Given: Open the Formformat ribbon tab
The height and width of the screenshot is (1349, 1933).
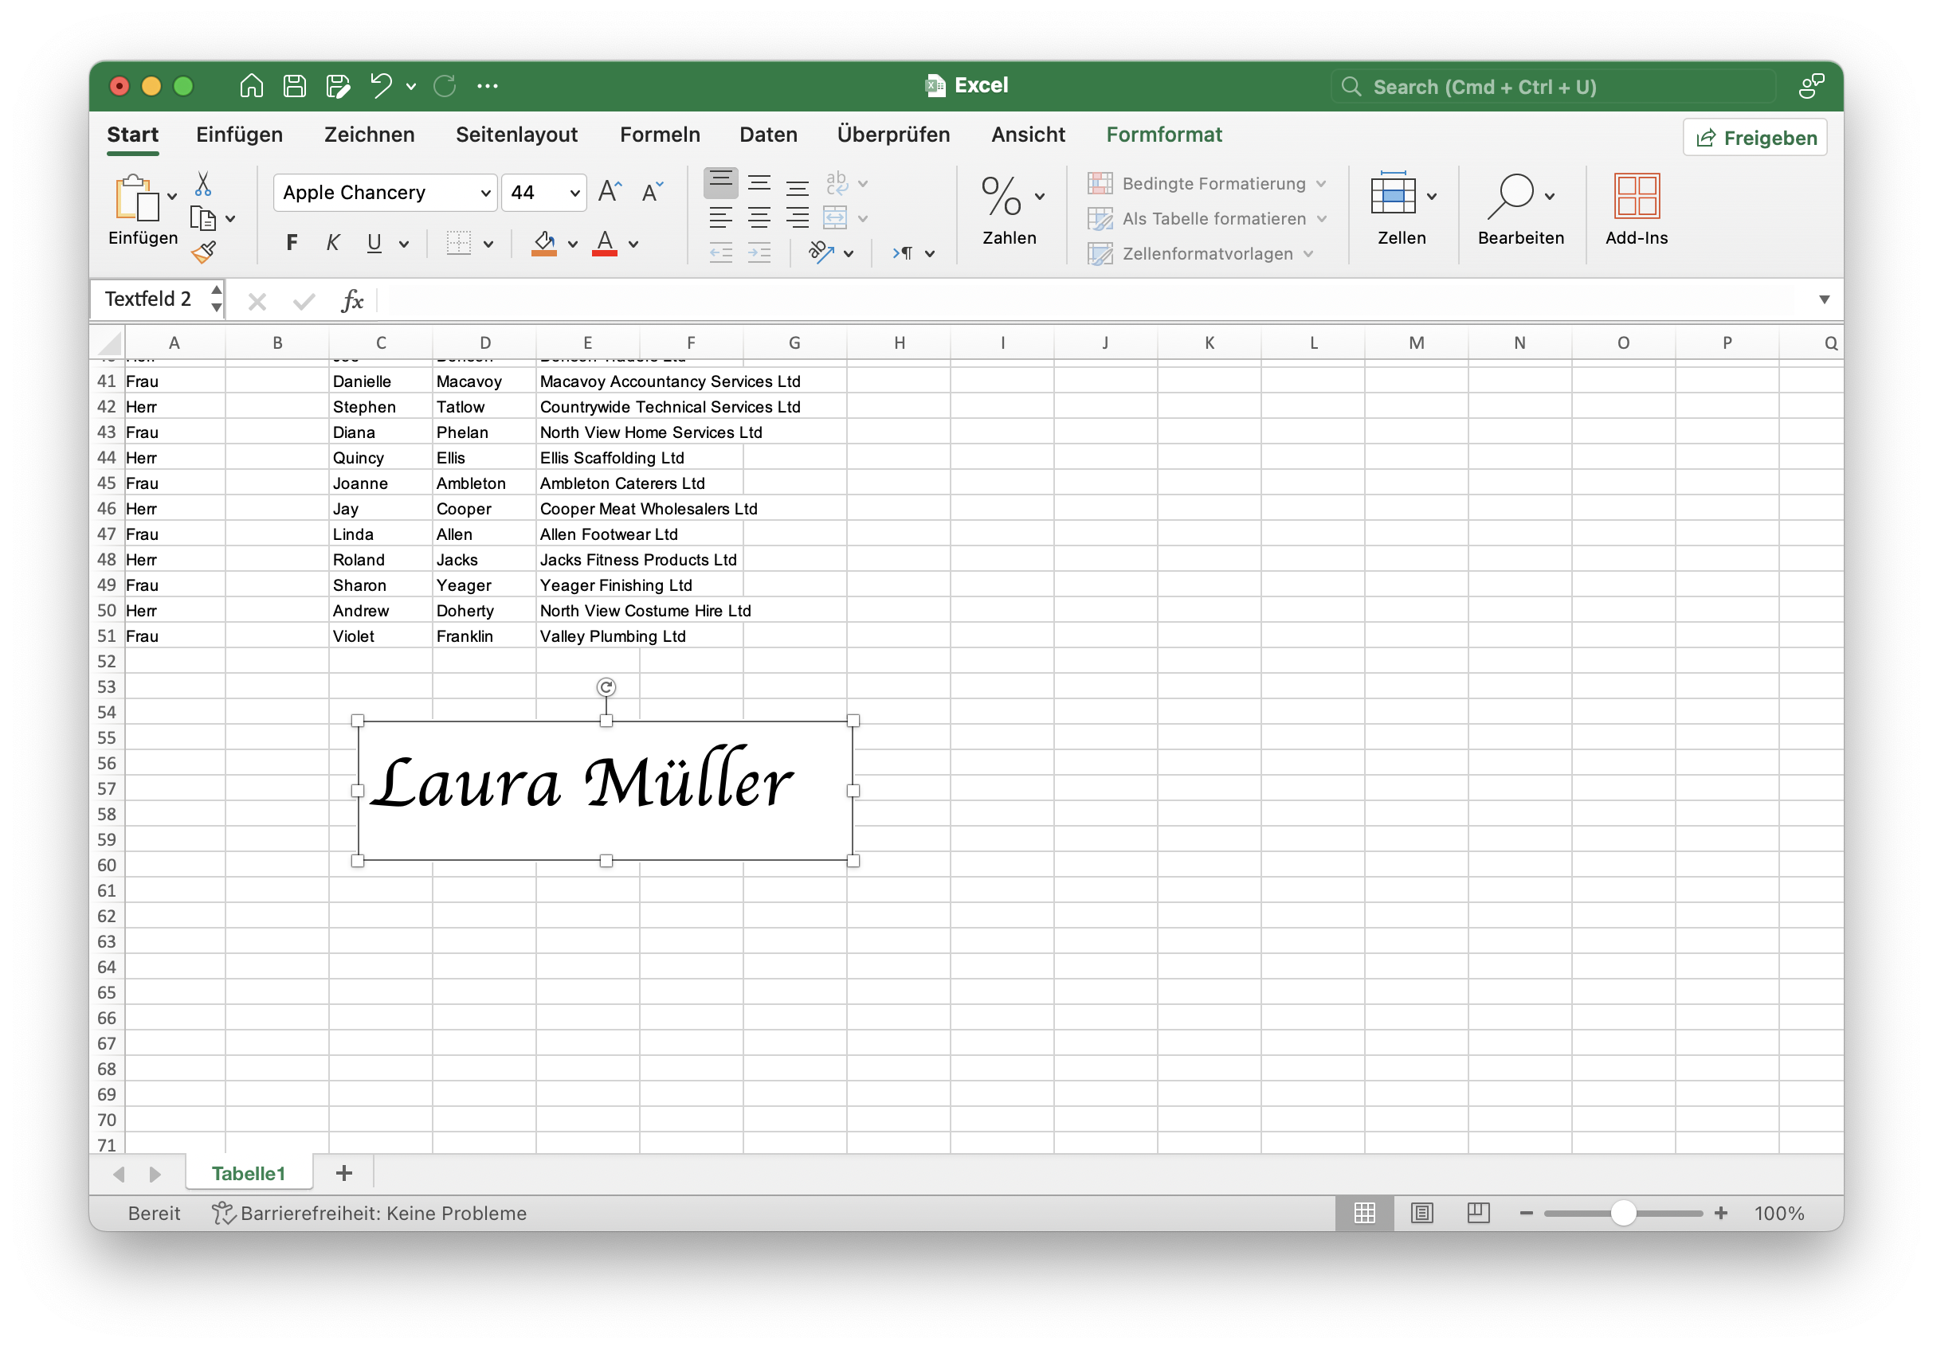Looking at the screenshot, I should tap(1165, 135).
